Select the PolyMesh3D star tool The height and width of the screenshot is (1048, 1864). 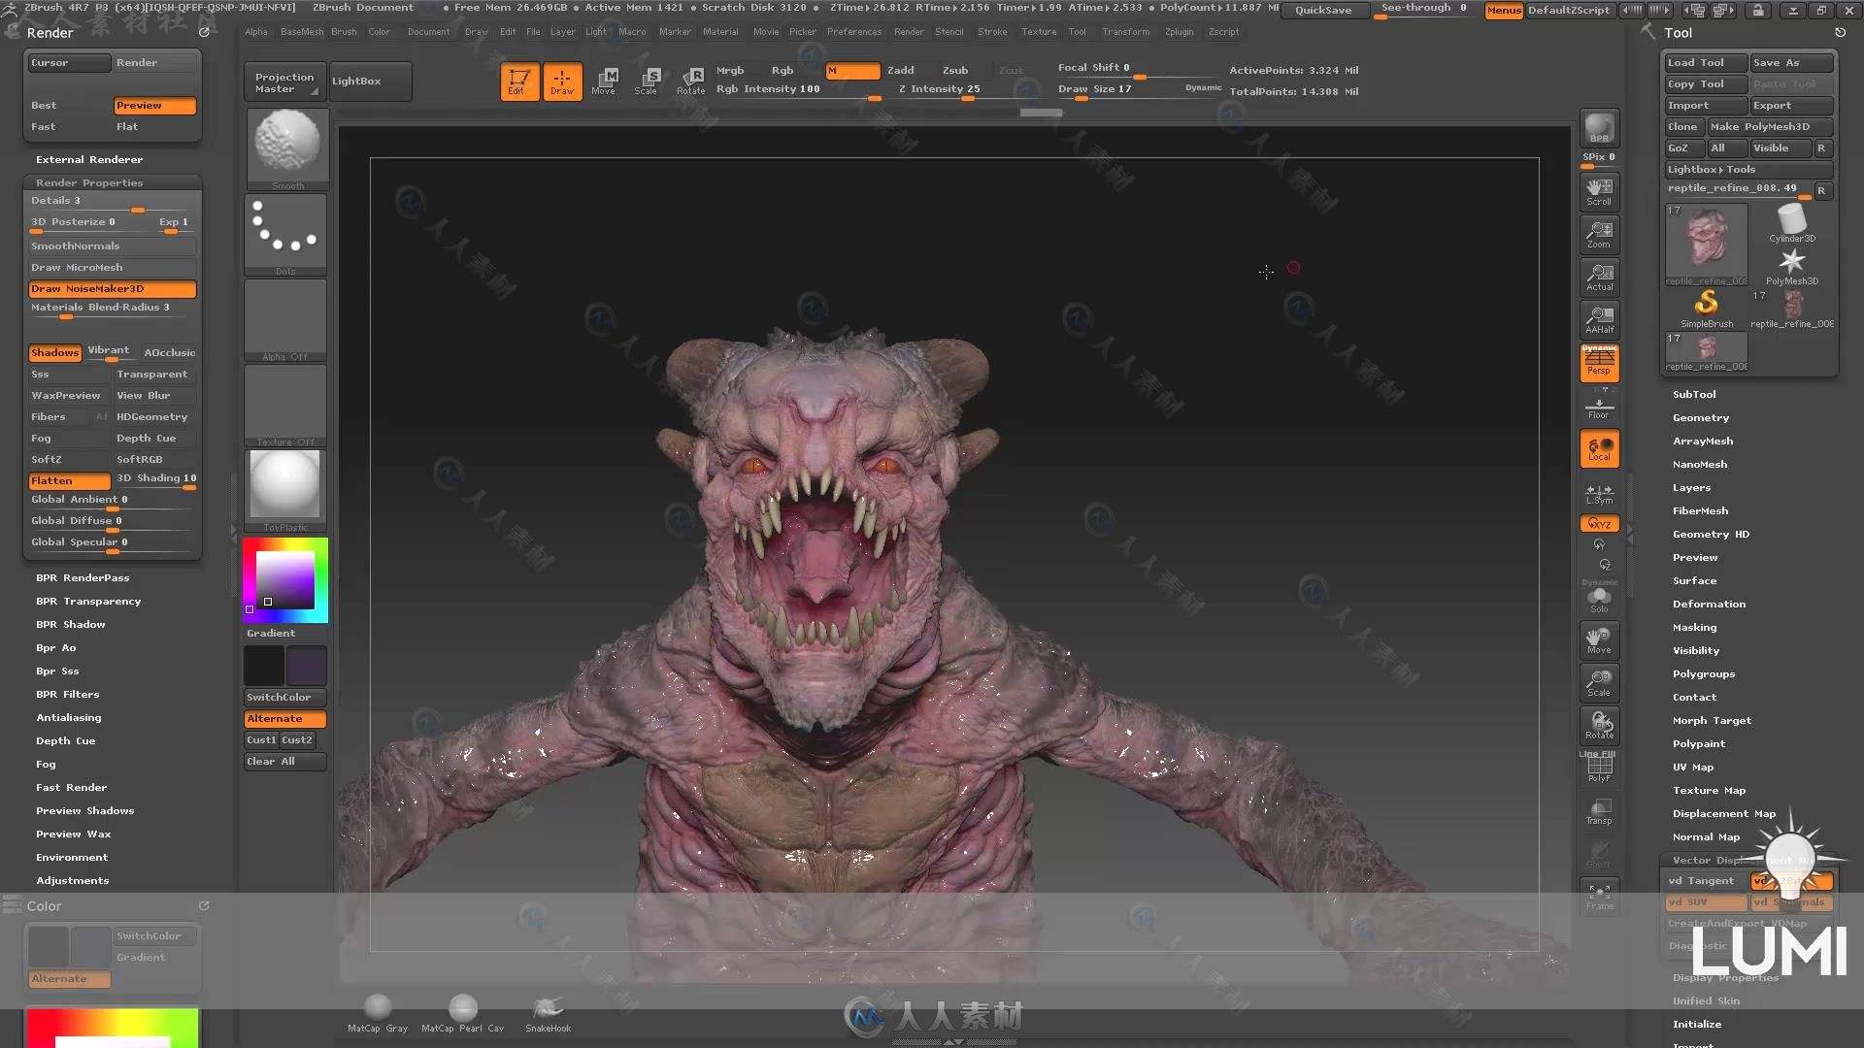coord(1792,267)
